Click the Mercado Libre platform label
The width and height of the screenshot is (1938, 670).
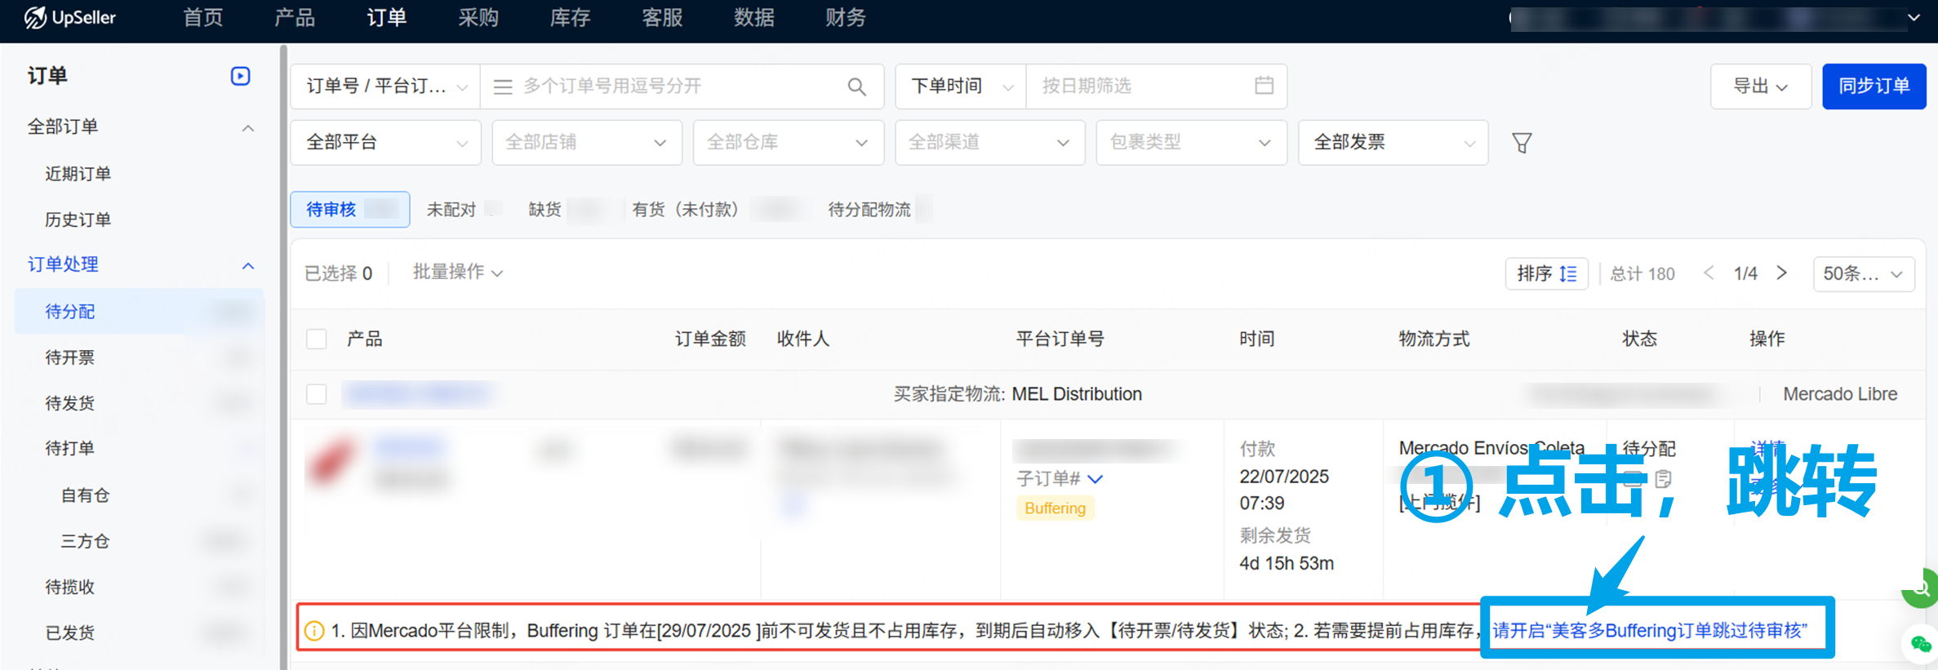1840,394
